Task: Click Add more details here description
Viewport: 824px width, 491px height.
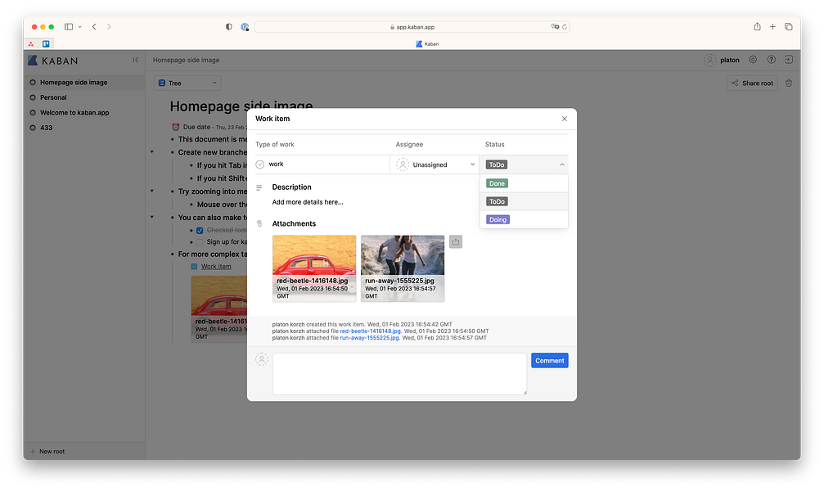Action: click(x=308, y=202)
